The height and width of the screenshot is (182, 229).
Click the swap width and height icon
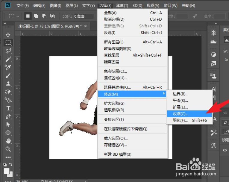tap(195, 16)
